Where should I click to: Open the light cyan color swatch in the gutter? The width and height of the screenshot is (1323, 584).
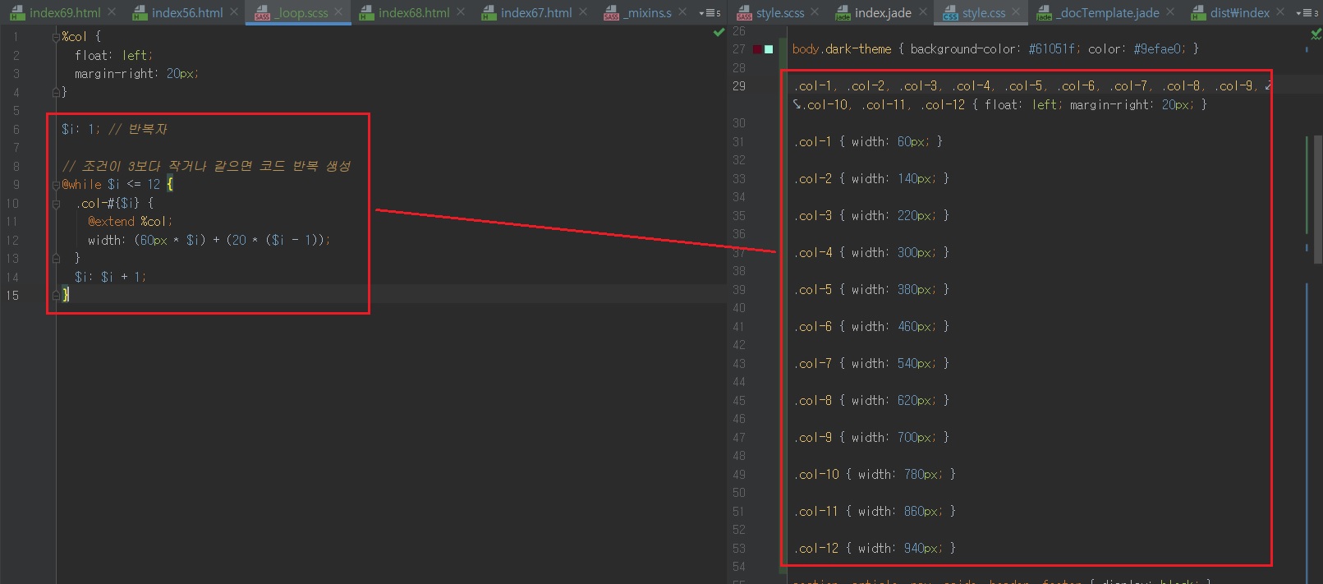(x=769, y=49)
